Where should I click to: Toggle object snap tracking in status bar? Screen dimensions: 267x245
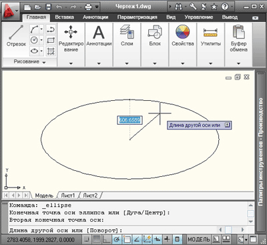[x=137, y=240]
